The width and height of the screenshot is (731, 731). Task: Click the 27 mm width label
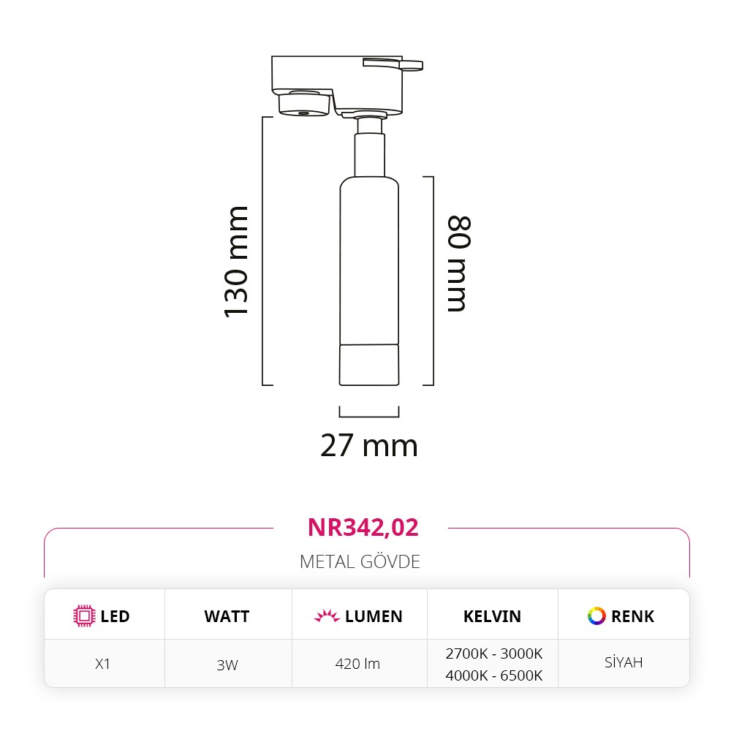[x=368, y=445]
